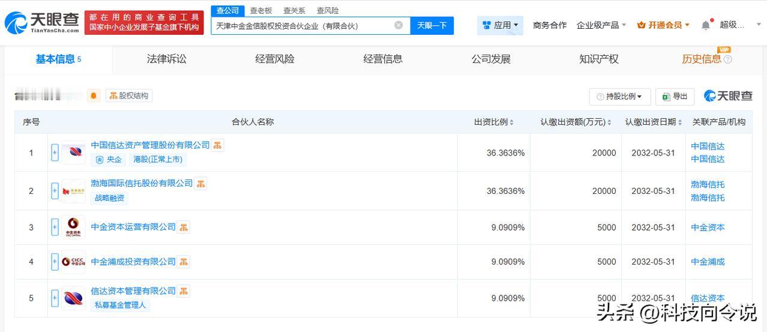Screen dimensions: 767x332
Task: Switch to 查风险 search tab
Action: click(x=328, y=10)
